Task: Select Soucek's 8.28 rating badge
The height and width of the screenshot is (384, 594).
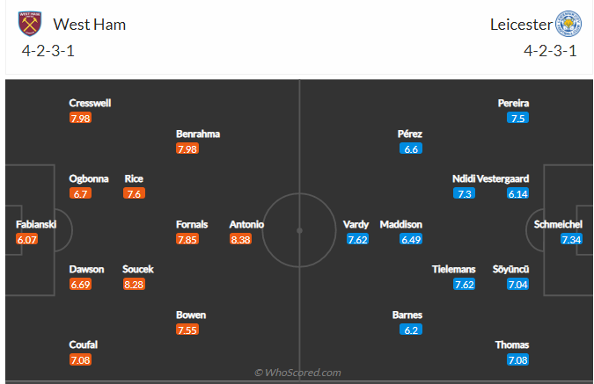Action: click(x=134, y=283)
